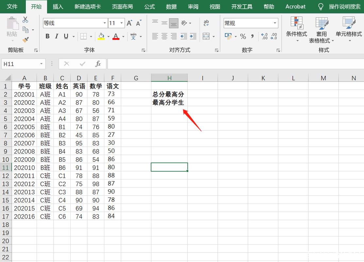Open the font (字体) dialog launcher
364x262 pixels.
(144, 50)
